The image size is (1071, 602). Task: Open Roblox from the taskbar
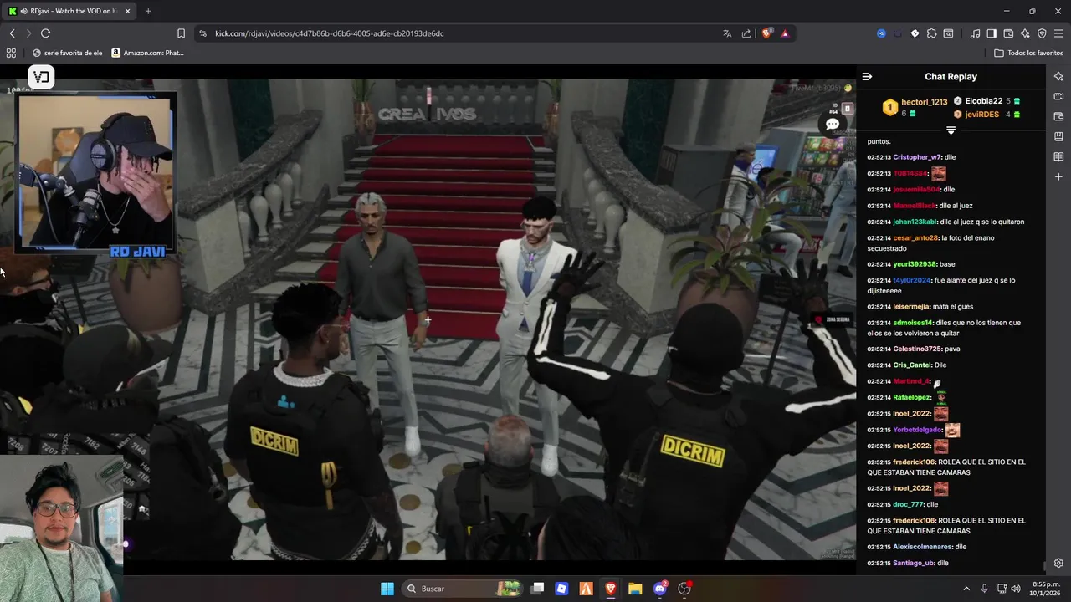(561, 589)
